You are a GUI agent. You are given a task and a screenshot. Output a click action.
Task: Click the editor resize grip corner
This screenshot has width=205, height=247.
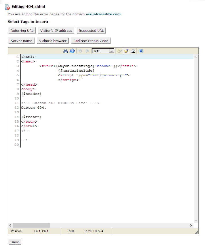197,232
